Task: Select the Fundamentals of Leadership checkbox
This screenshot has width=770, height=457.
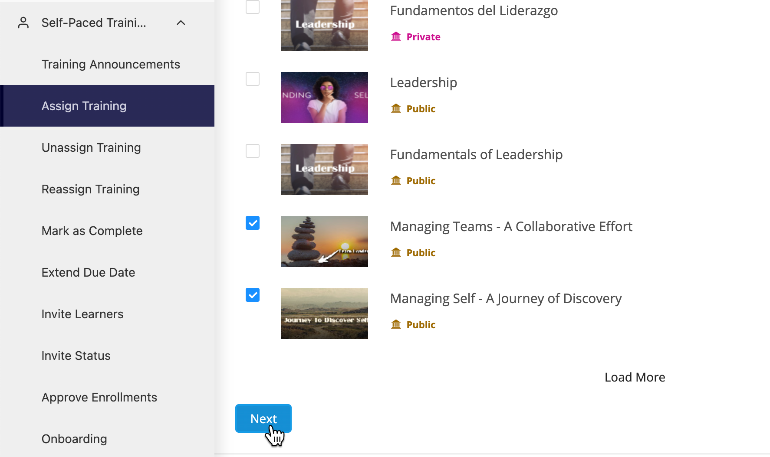Action: 253,151
